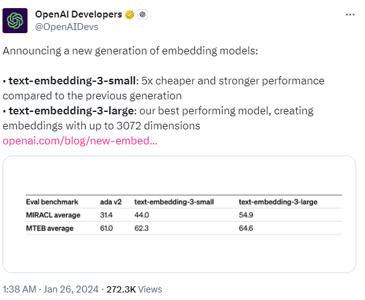Click the text-embedding-3-large table column header

pyautogui.click(x=278, y=202)
